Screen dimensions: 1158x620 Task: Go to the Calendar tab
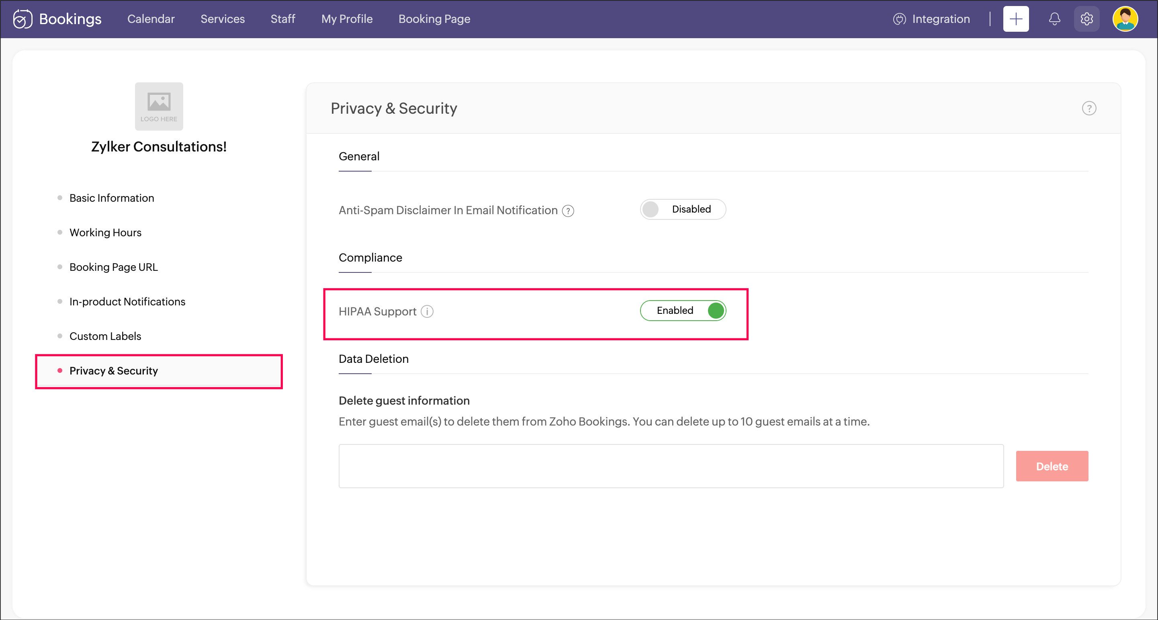click(x=151, y=19)
